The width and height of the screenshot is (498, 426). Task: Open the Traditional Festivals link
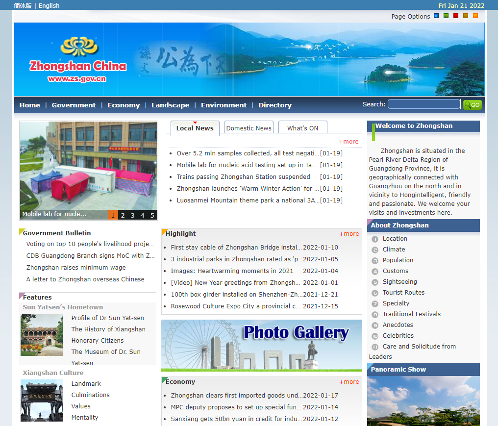click(x=412, y=314)
